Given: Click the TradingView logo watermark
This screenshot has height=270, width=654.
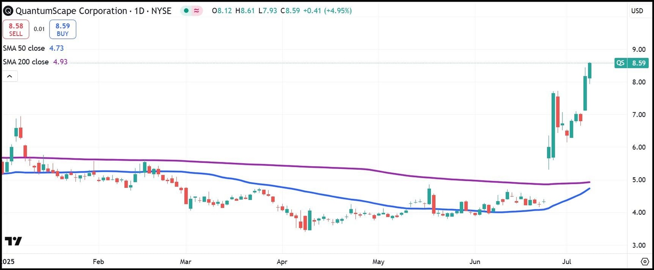Looking at the screenshot, I should [x=14, y=241].
